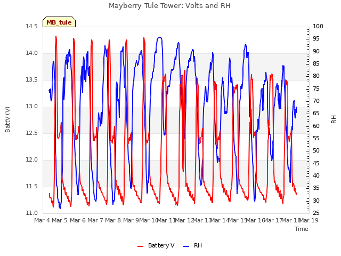This screenshot has width=341, height=256.
Task: Click the 14.0 voltage tick label
Action: point(31,53)
